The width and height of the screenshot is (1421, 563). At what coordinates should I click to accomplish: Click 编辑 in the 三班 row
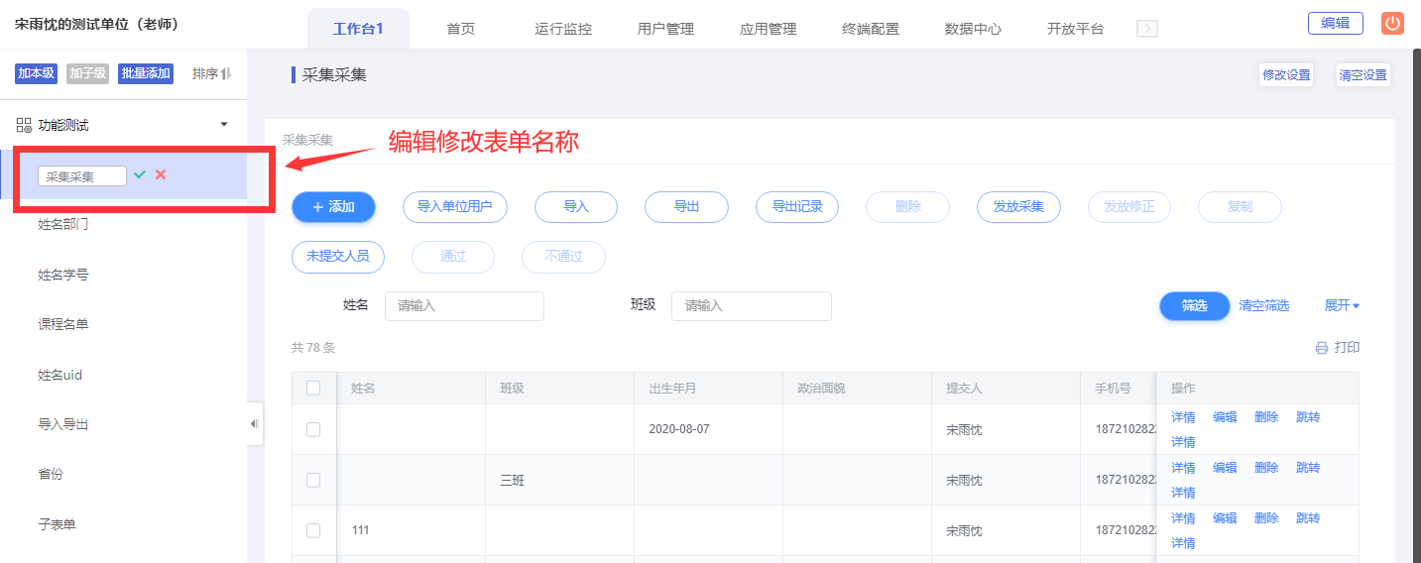pyautogui.click(x=1225, y=468)
